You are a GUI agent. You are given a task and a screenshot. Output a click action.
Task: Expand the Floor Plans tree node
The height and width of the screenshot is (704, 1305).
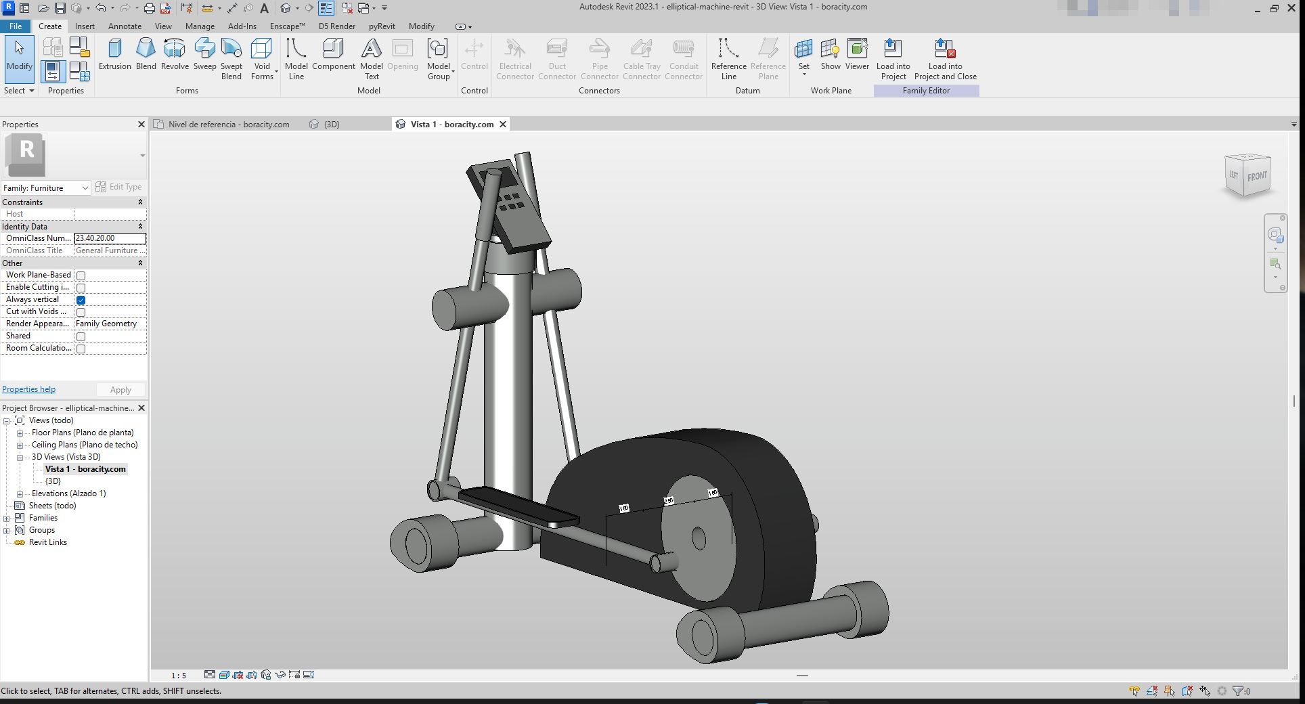coord(20,433)
